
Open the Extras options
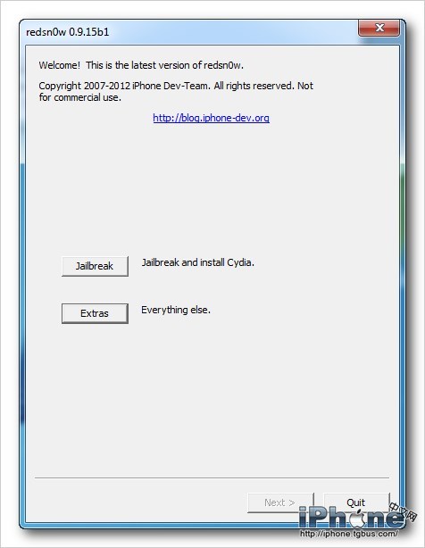point(95,313)
